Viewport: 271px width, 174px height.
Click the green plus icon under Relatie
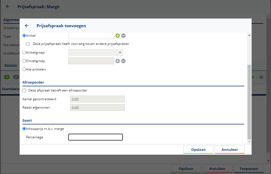click(7, 77)
